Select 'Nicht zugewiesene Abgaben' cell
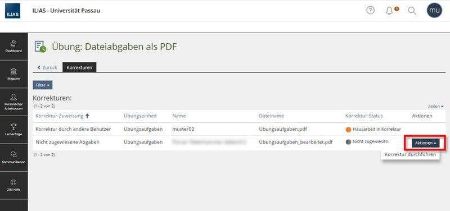 pyautogui.click(x=67, y=142)
